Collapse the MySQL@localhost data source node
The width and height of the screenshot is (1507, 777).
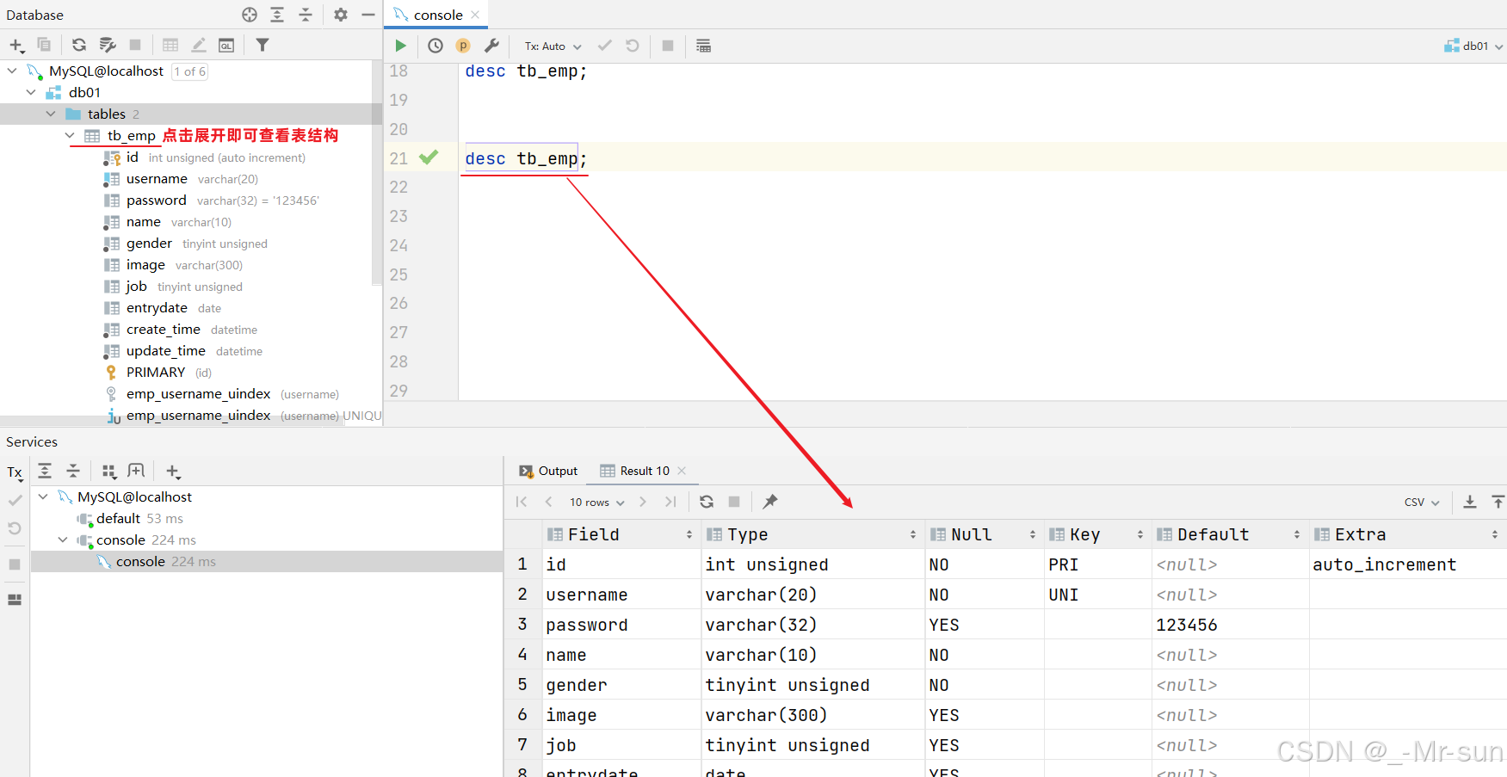[x=12, y=71]
